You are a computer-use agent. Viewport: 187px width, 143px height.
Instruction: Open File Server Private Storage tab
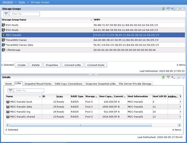coord(135,84)
